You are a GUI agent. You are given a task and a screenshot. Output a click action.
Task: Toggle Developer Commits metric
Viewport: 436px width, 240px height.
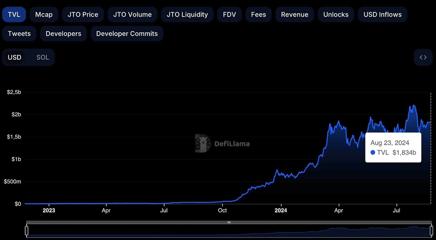(127, 34)
